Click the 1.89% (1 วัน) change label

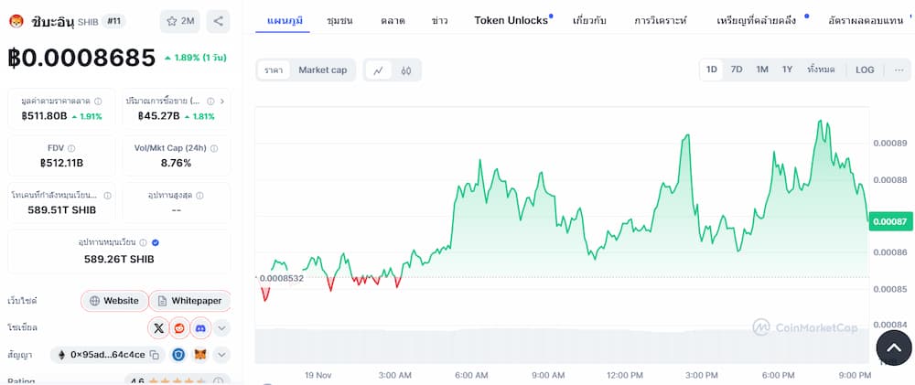(196, 58)
